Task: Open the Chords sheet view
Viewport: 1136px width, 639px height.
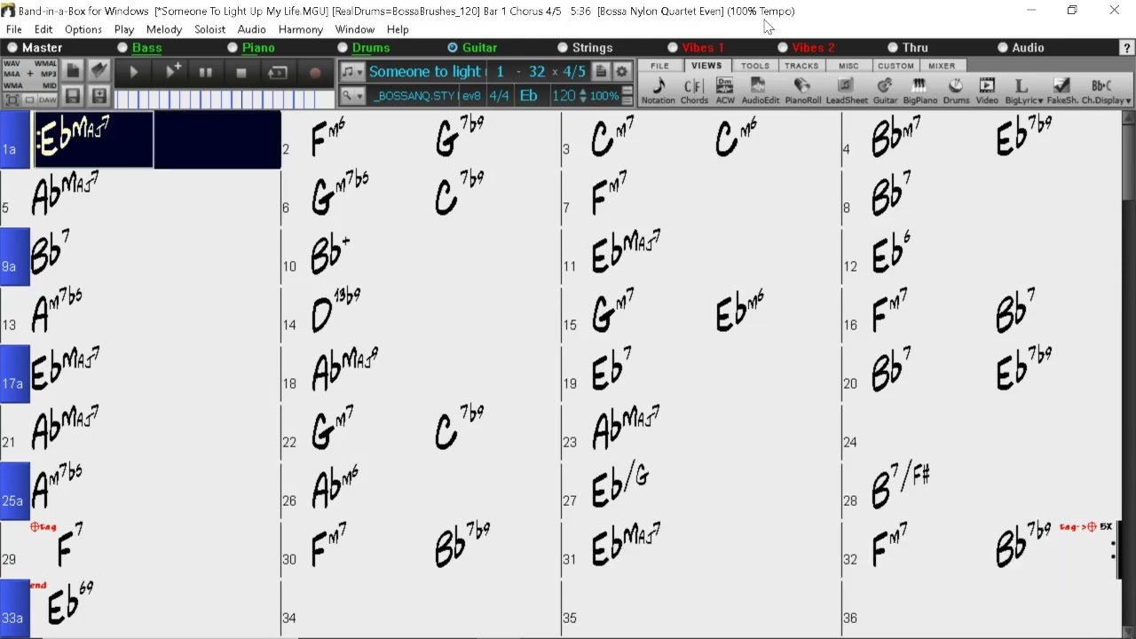Action: tap(694, 91)
